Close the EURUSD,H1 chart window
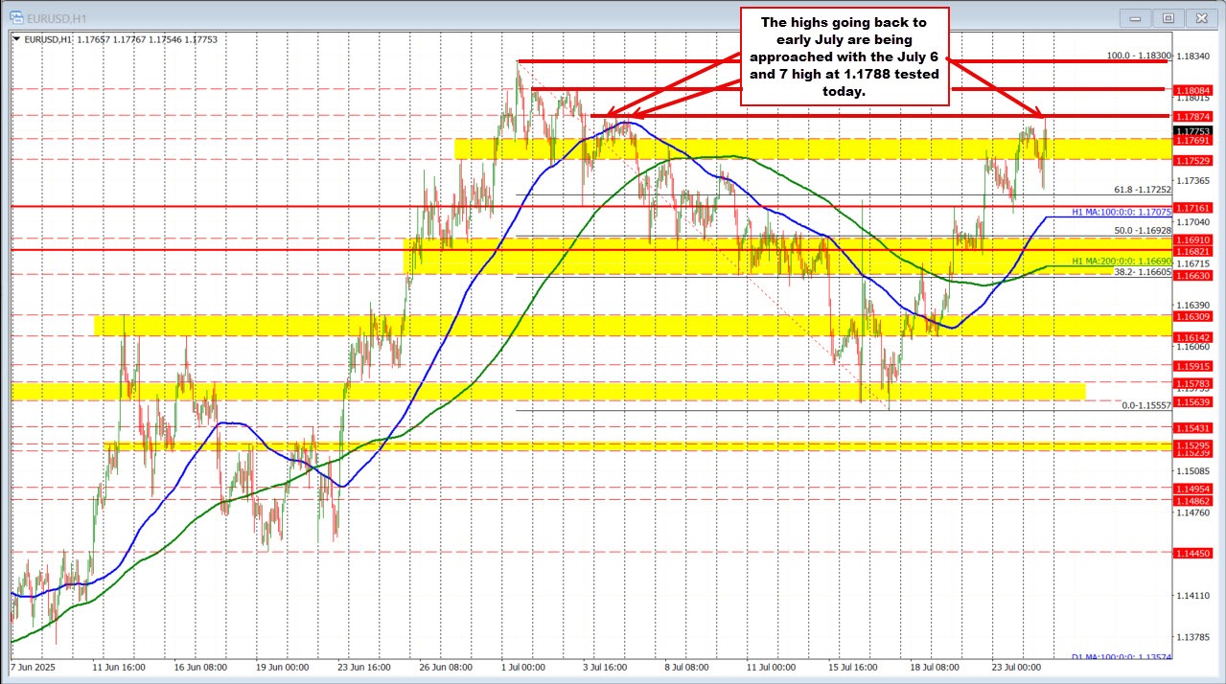The image size is (1226, 684). [1199, 17]
